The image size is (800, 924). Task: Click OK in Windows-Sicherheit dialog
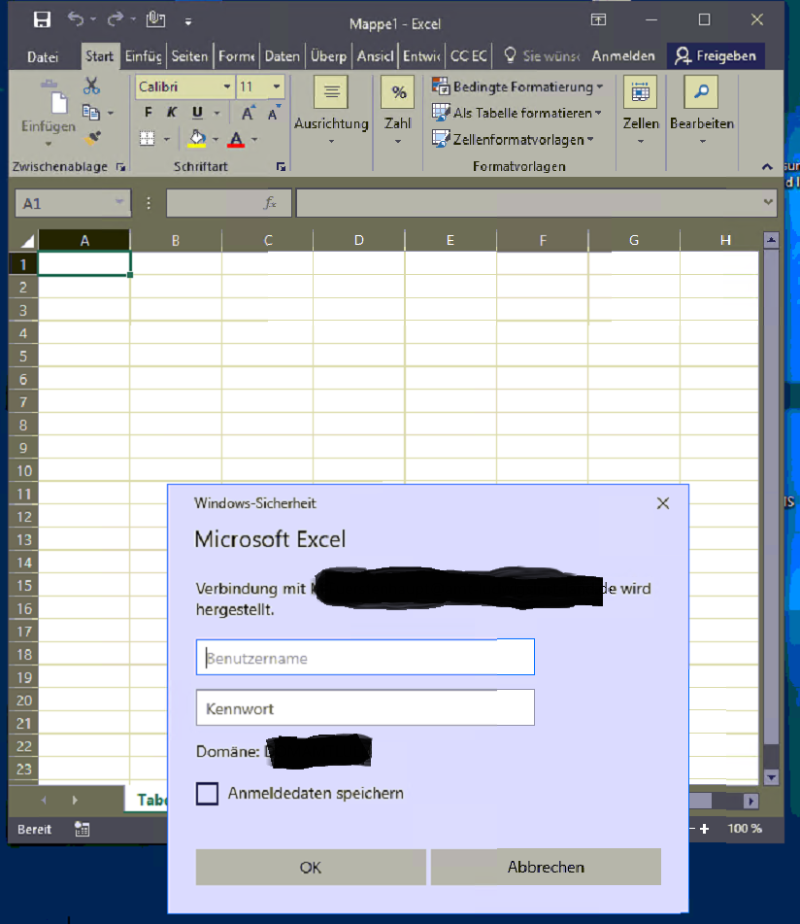[x=311, y=867]
